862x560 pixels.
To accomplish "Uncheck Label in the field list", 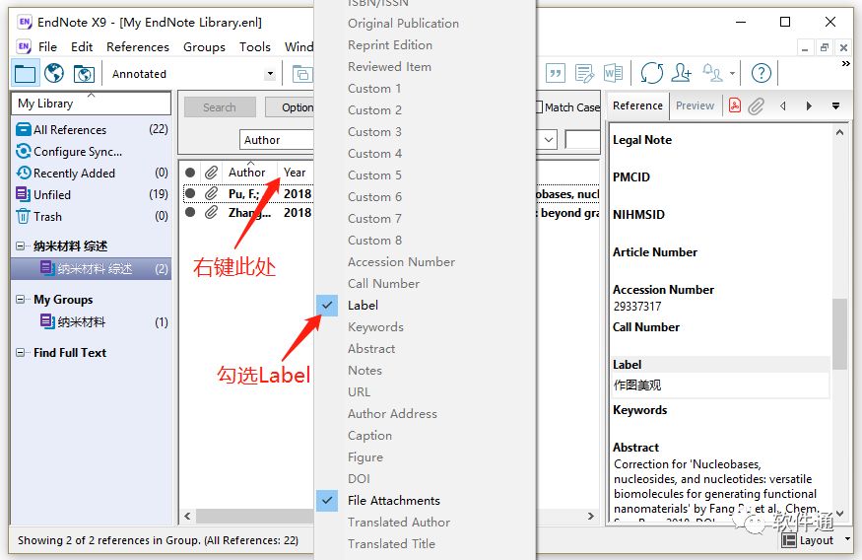I will tap(327, 305).
